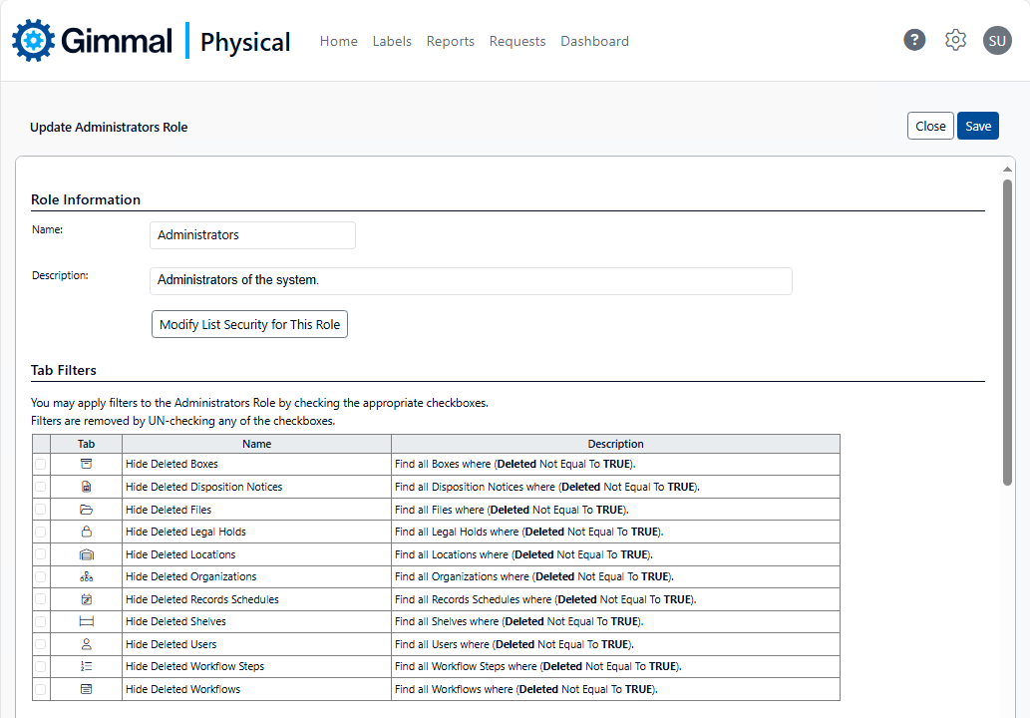Image resolution: width=1030 pixels, height=718 pixels.
Task: Click the Users person icon in table
Action: pyautogui.click(x=87, y=644)
